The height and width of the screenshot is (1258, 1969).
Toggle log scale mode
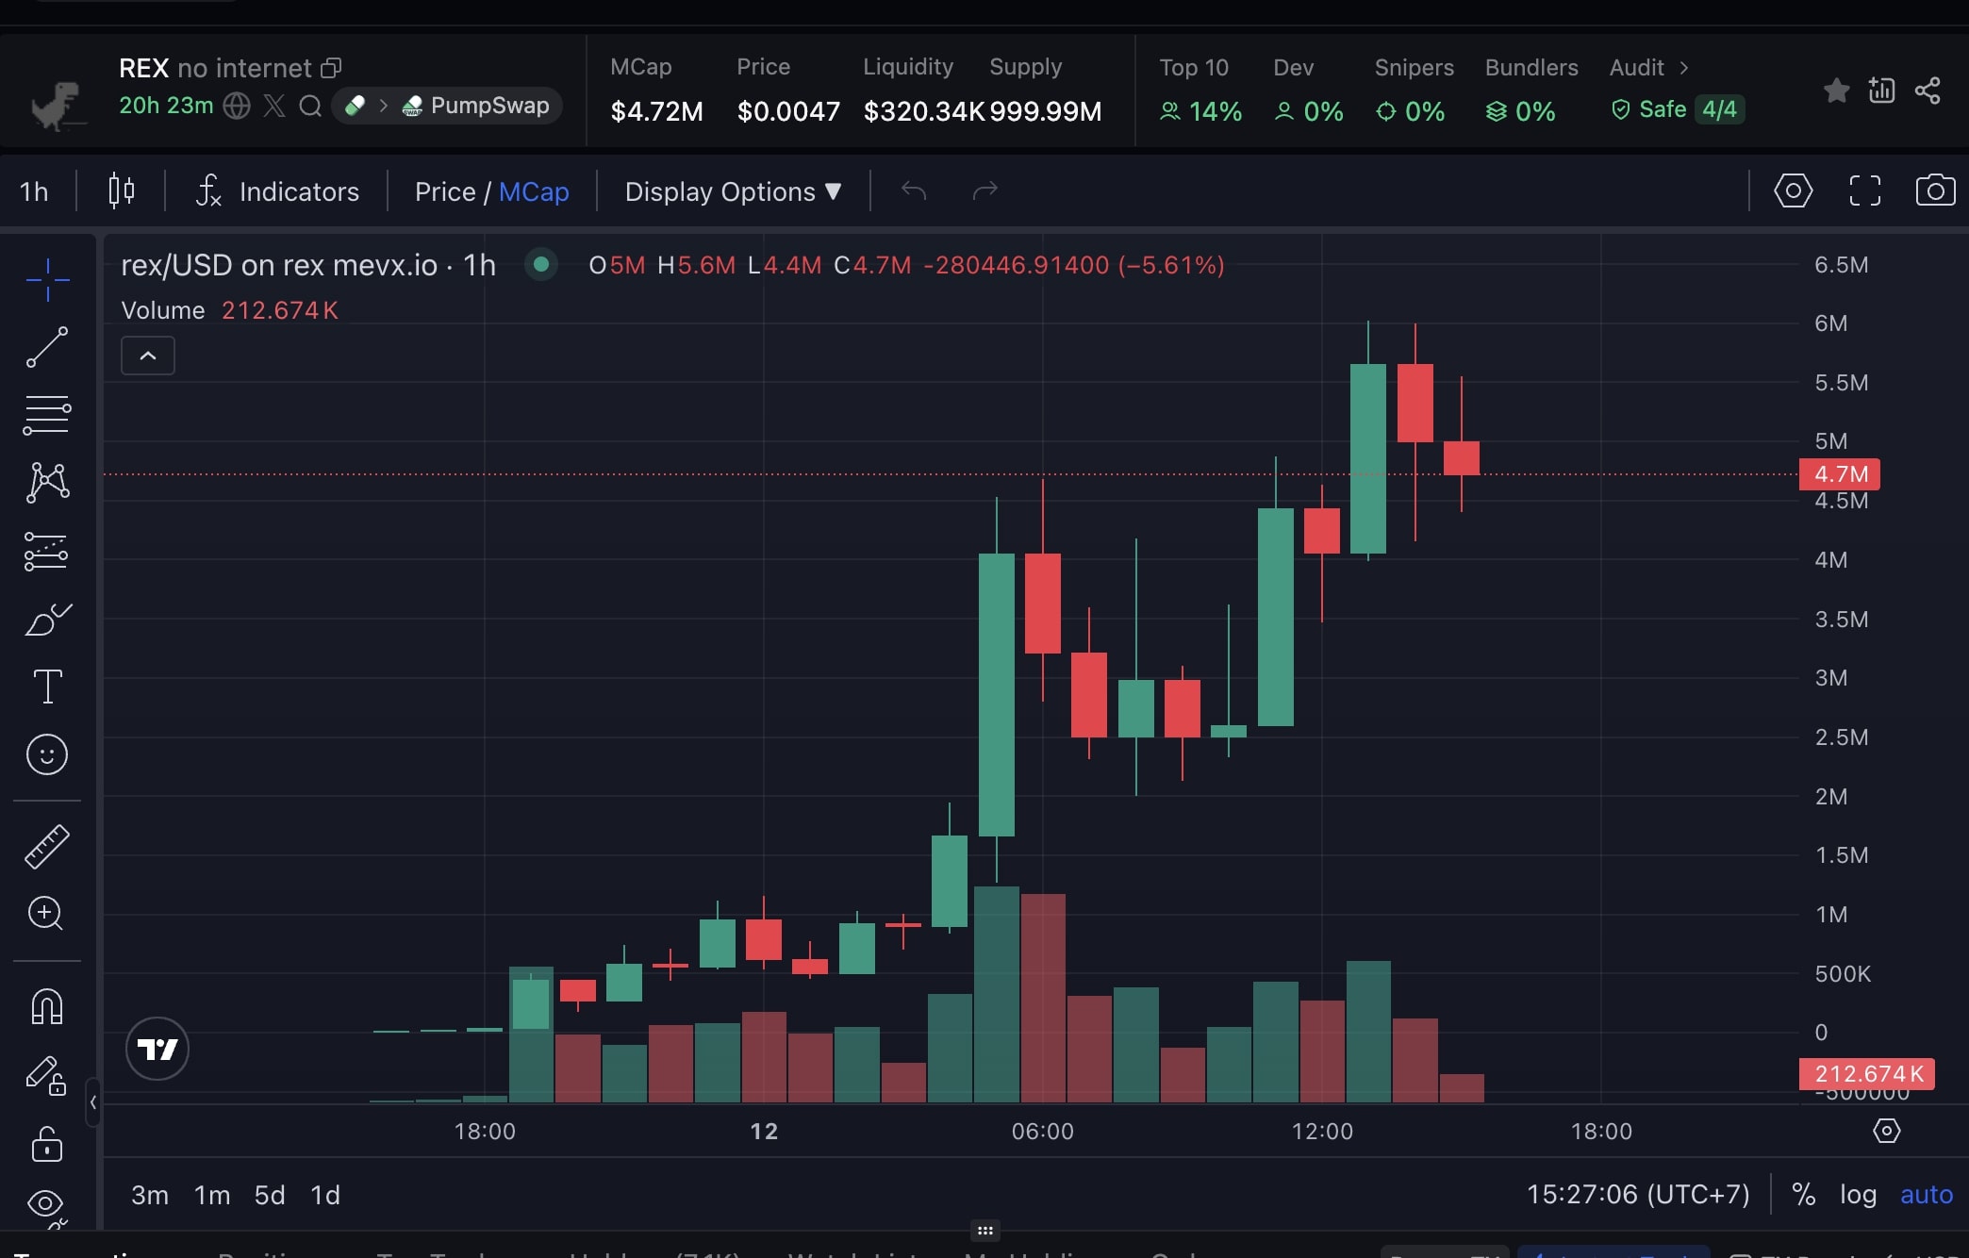[x=1858, y=1195]
